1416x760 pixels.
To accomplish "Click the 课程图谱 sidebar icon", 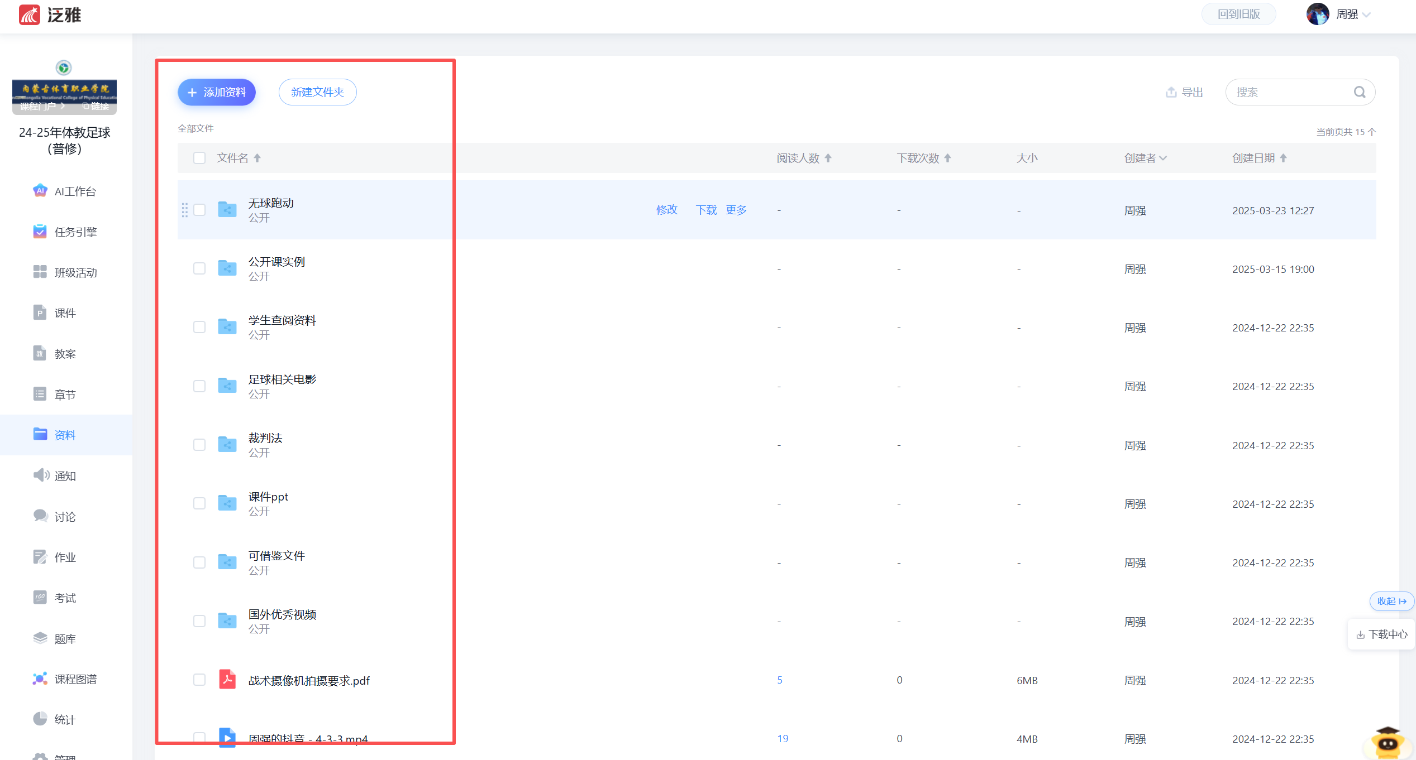I will click(40, 679).
